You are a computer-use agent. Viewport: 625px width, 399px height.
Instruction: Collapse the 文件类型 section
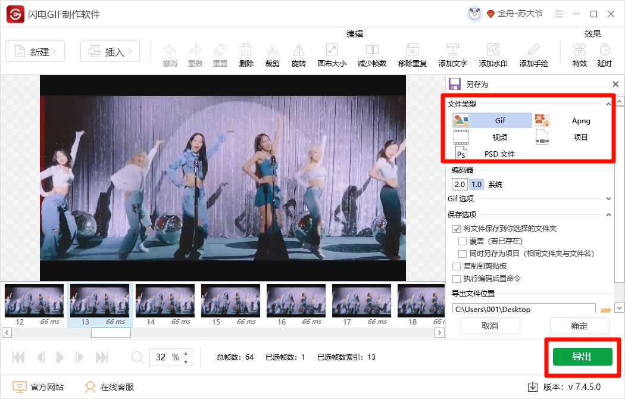608,104
